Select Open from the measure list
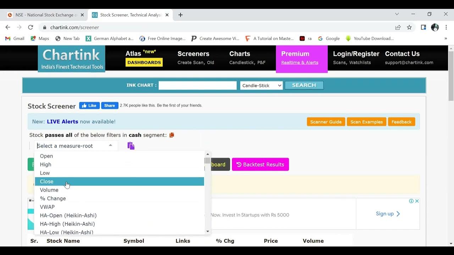Viewport: 454px width, 255px height. coord(119,156)
